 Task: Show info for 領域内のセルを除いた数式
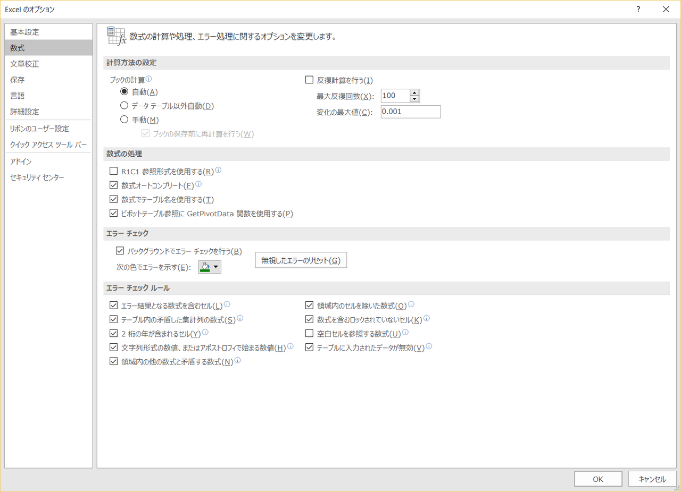tap(411, 305)
